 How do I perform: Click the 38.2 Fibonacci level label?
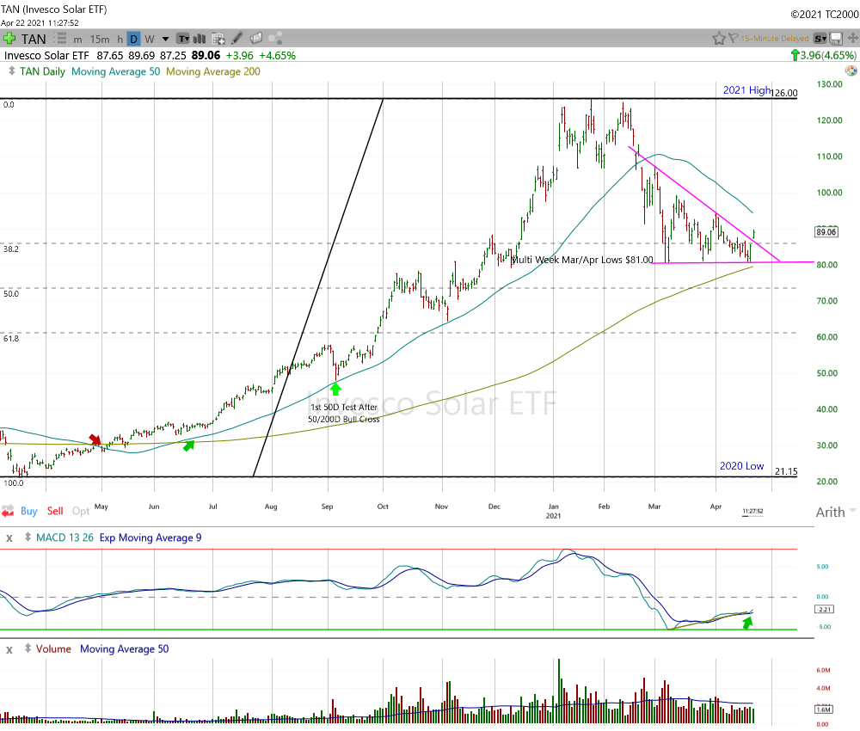[11, 249]
